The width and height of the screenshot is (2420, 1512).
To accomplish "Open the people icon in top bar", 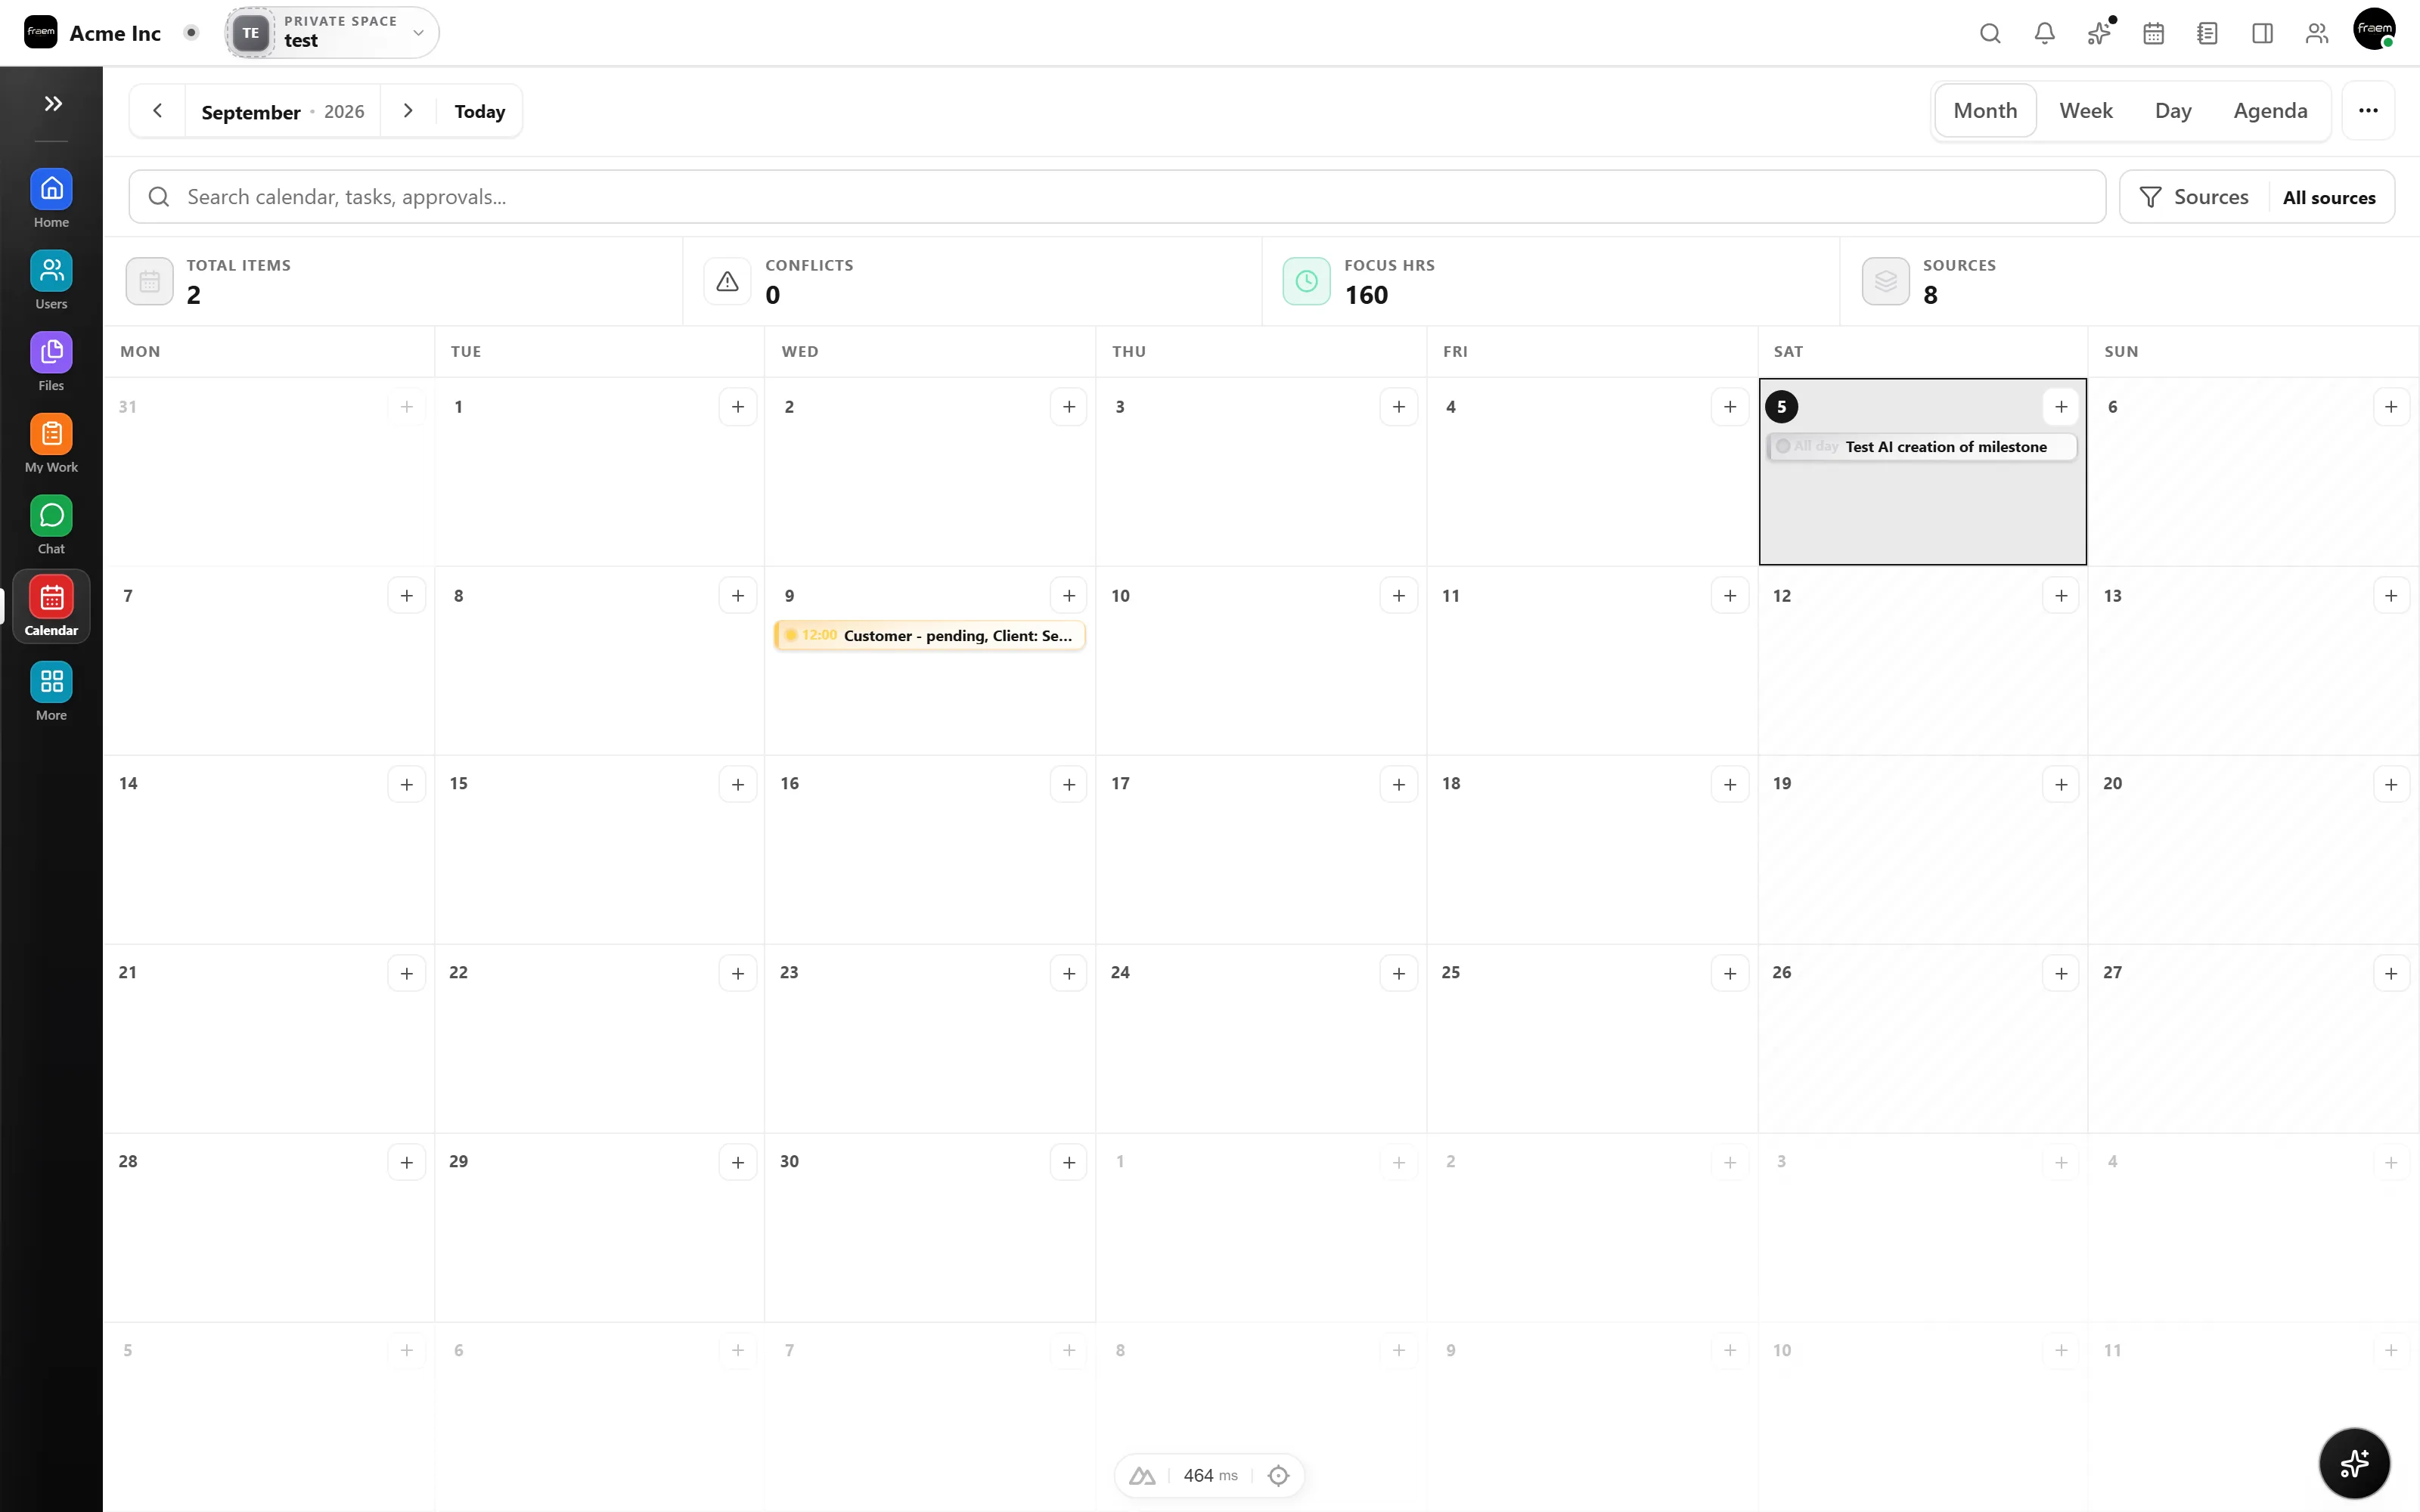I will (2316, 33).
